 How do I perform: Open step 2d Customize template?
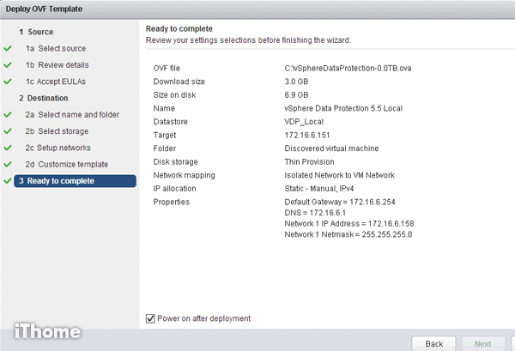[x=66, y=164]
